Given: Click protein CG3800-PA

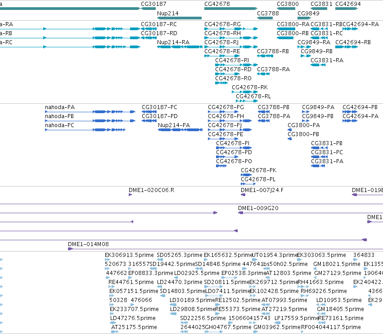Looking at the screenshot, I should [x=304, y=125].
